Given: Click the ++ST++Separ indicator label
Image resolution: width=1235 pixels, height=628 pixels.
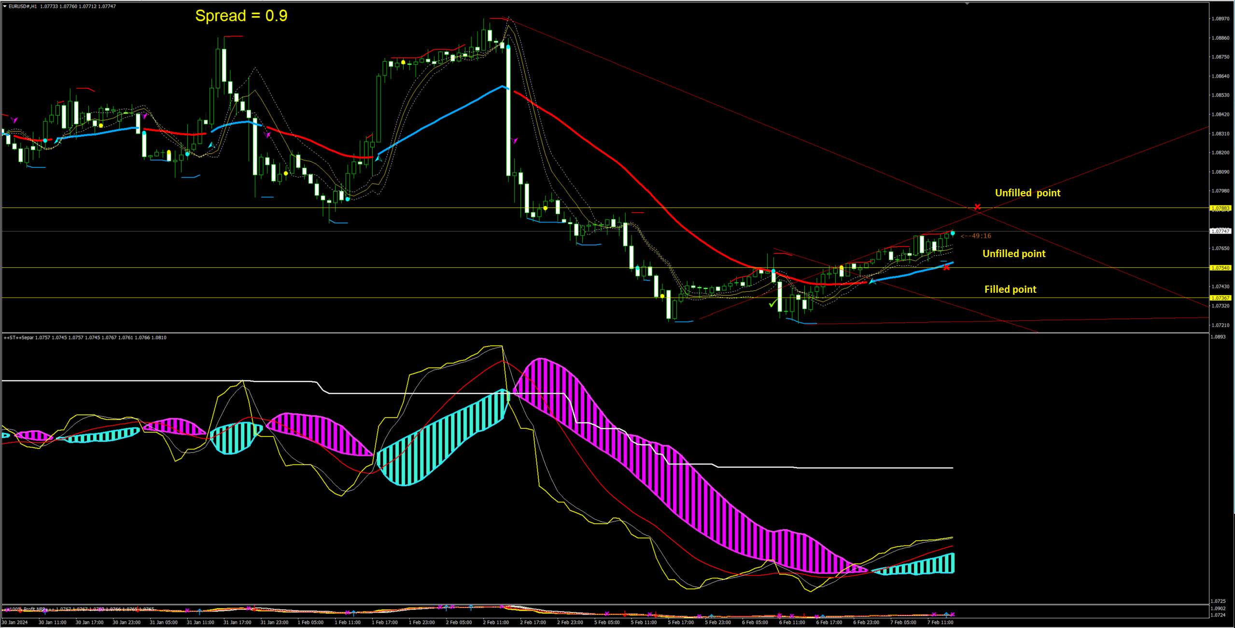Looking at the screenshot, I should click(19, 338).
